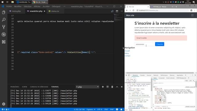Viewport: 197px width, 111px height.
Task: Open Sélection menu in VS Code
Action: (27, 6)
